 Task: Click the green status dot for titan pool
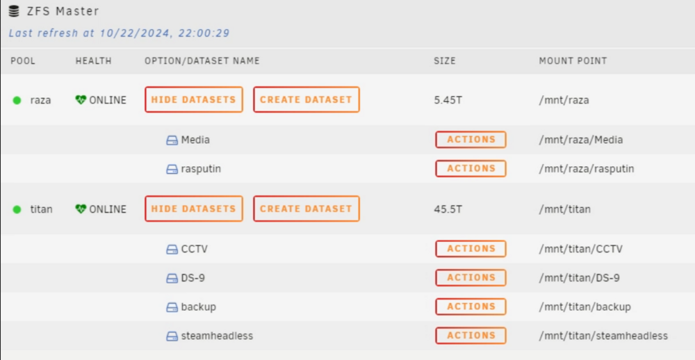coord(17,209)
